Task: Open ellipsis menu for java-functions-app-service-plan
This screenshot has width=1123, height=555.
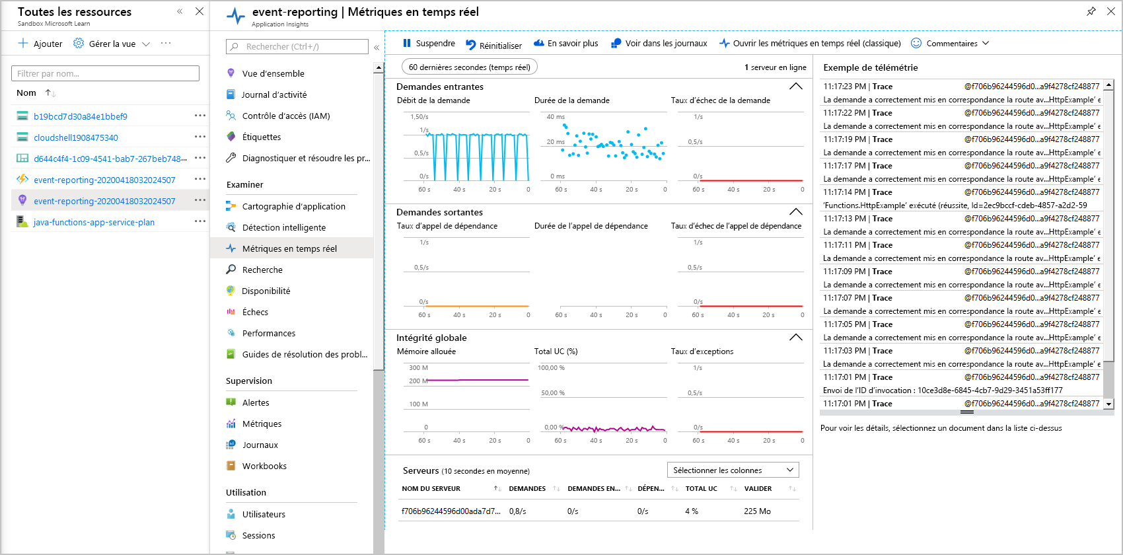Action: (200, 221)
